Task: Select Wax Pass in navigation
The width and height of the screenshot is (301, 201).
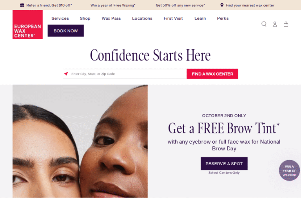Action: tap(111, 18)
